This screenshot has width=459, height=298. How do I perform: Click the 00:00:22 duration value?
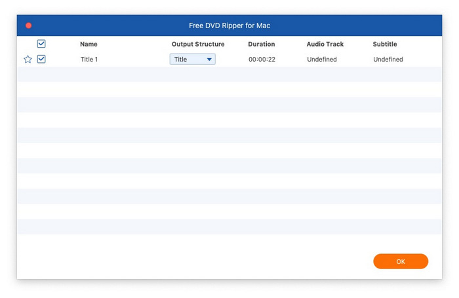[260, 60]
